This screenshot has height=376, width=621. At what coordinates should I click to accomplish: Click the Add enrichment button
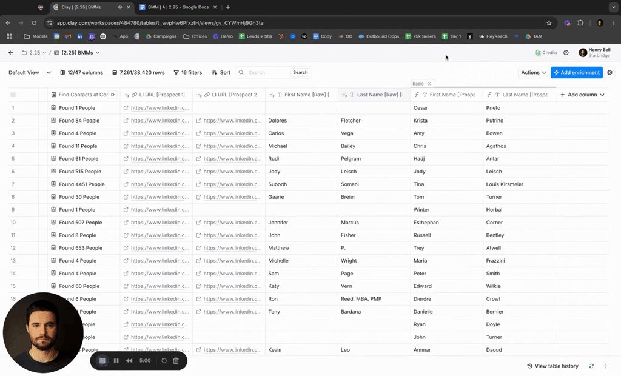coord(576,72)
